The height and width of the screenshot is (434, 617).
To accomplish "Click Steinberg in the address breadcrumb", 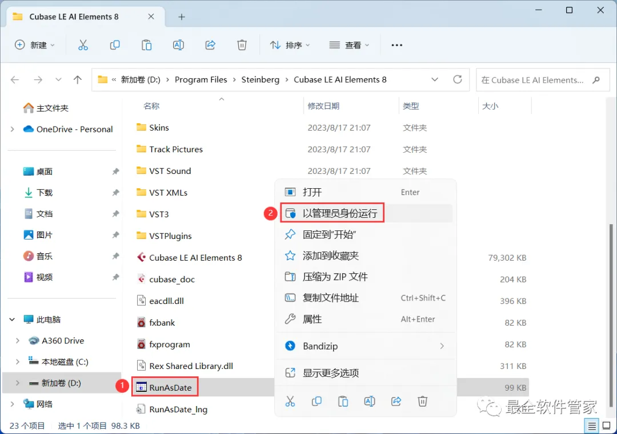I will [x=260, y=80].
